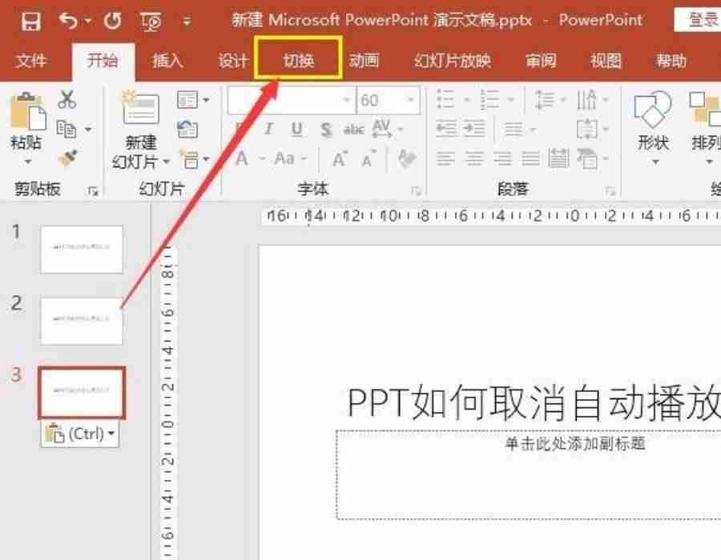The image size is (721, 560).
Task: Increase font size button
Action: pos(340,159)
